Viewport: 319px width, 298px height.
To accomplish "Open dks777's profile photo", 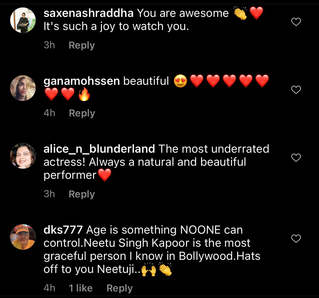I will (23, 237).
